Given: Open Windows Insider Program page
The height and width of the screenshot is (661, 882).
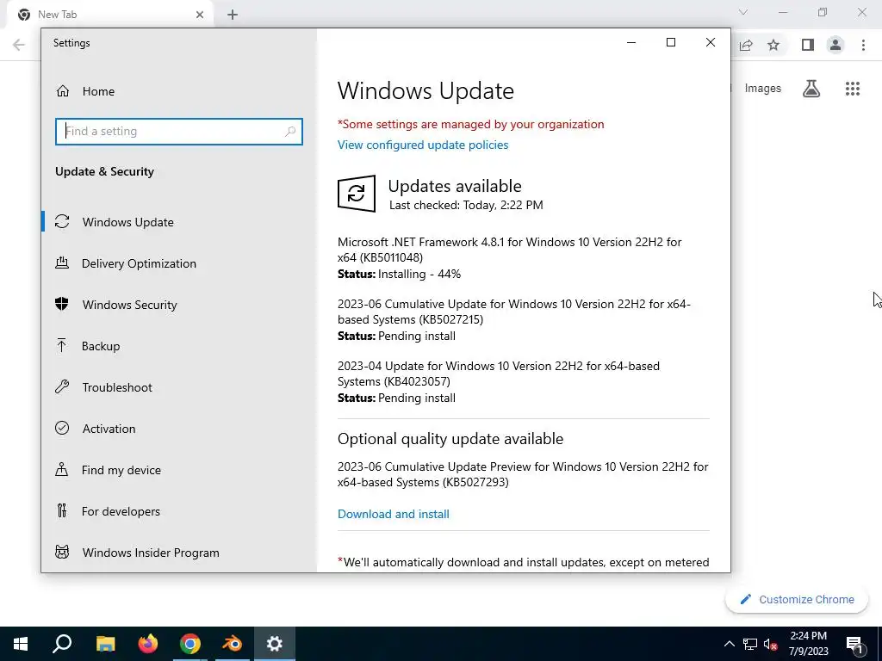Looking at the screenshot, I should point(151,553).
